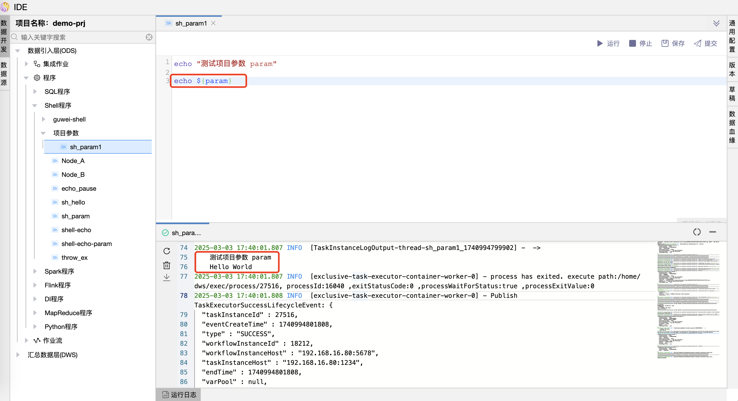Minimize the log panel with the dash icon
738x401 pixels.
coord(712,232)
